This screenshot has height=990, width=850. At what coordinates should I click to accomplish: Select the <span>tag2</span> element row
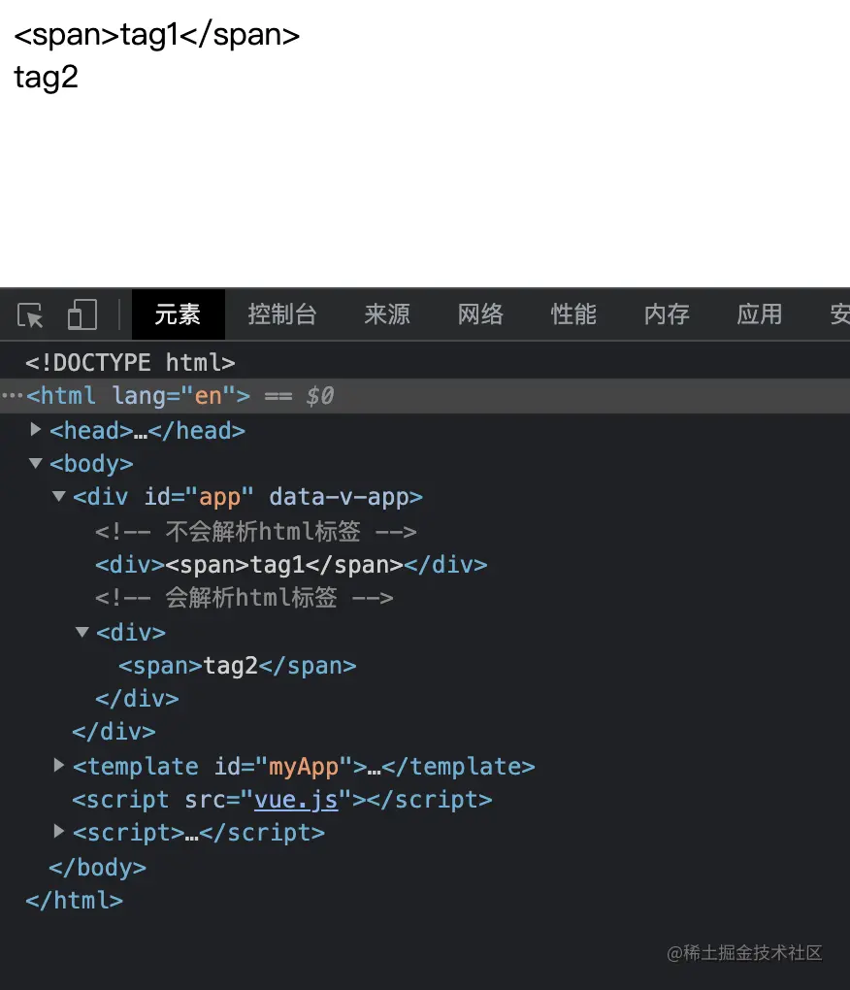238,666
